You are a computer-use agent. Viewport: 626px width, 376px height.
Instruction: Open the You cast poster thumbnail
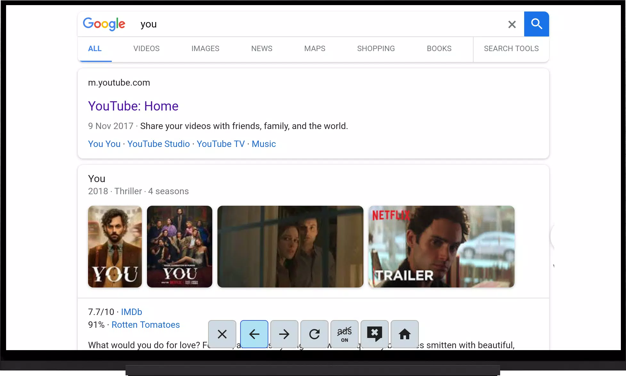[180, 247]
